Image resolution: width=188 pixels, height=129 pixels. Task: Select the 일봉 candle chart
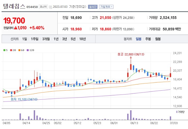pos(138,39)
